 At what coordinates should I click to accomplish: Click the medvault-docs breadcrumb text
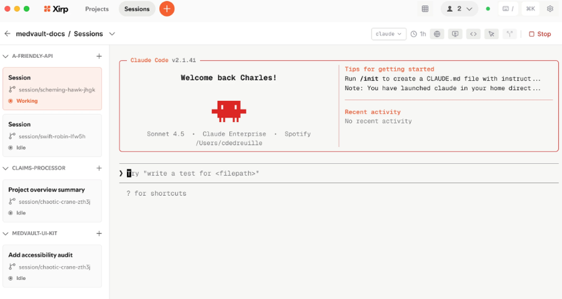click(x=40, y=34)
